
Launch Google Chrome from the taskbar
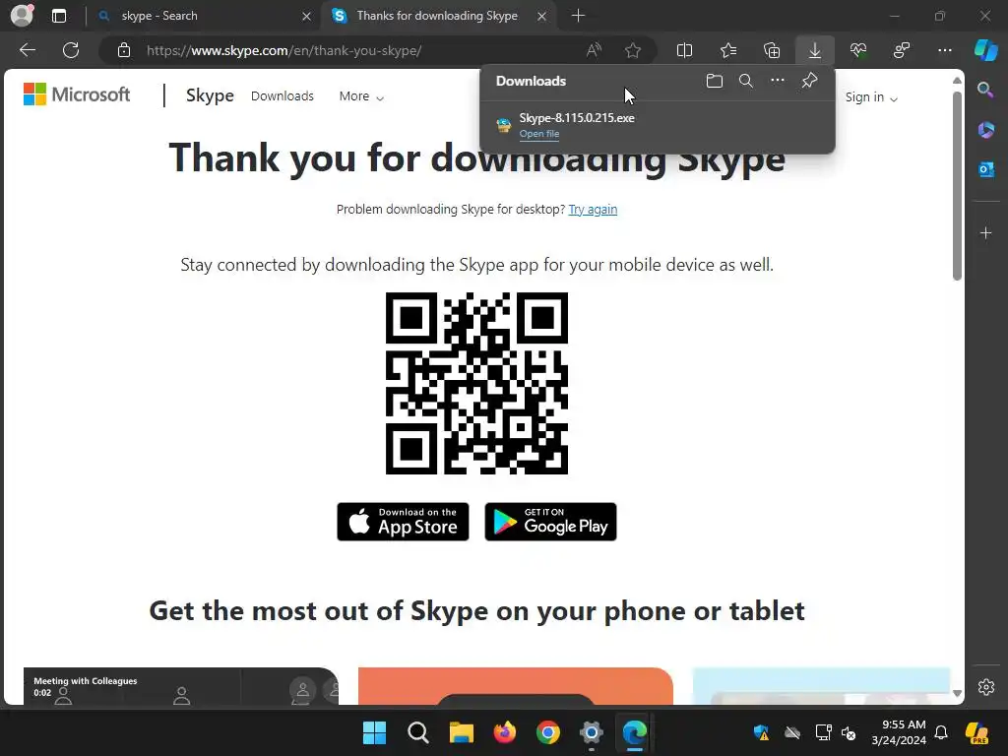point(547,732)
